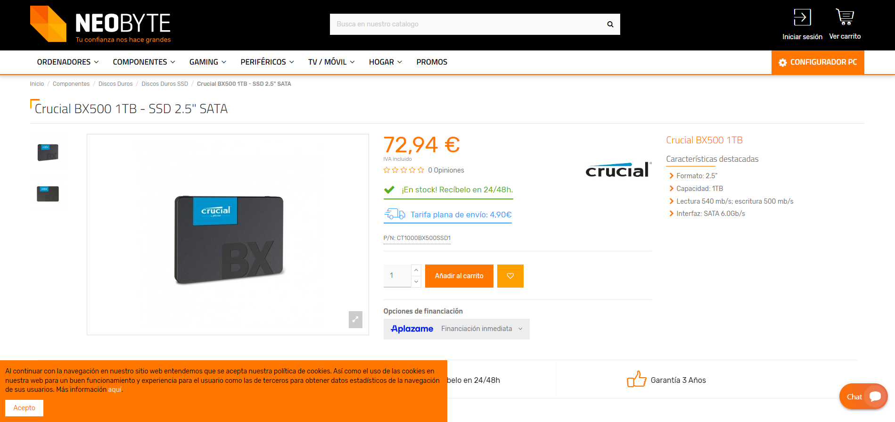Increase quantity with up arrow
This screenshot has height=422, width=895.
click(416, 270)
